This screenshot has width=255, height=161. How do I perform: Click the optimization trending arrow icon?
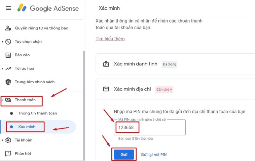coord(8,68)
